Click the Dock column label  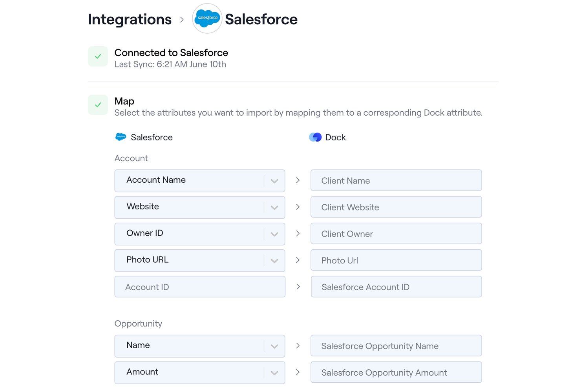336,137
